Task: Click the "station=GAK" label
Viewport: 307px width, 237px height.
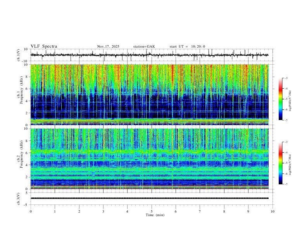Action: click(x=144, y=46)
